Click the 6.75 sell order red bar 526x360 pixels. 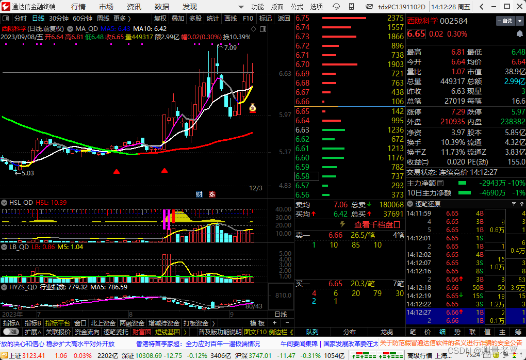click(x=344, y=18)
